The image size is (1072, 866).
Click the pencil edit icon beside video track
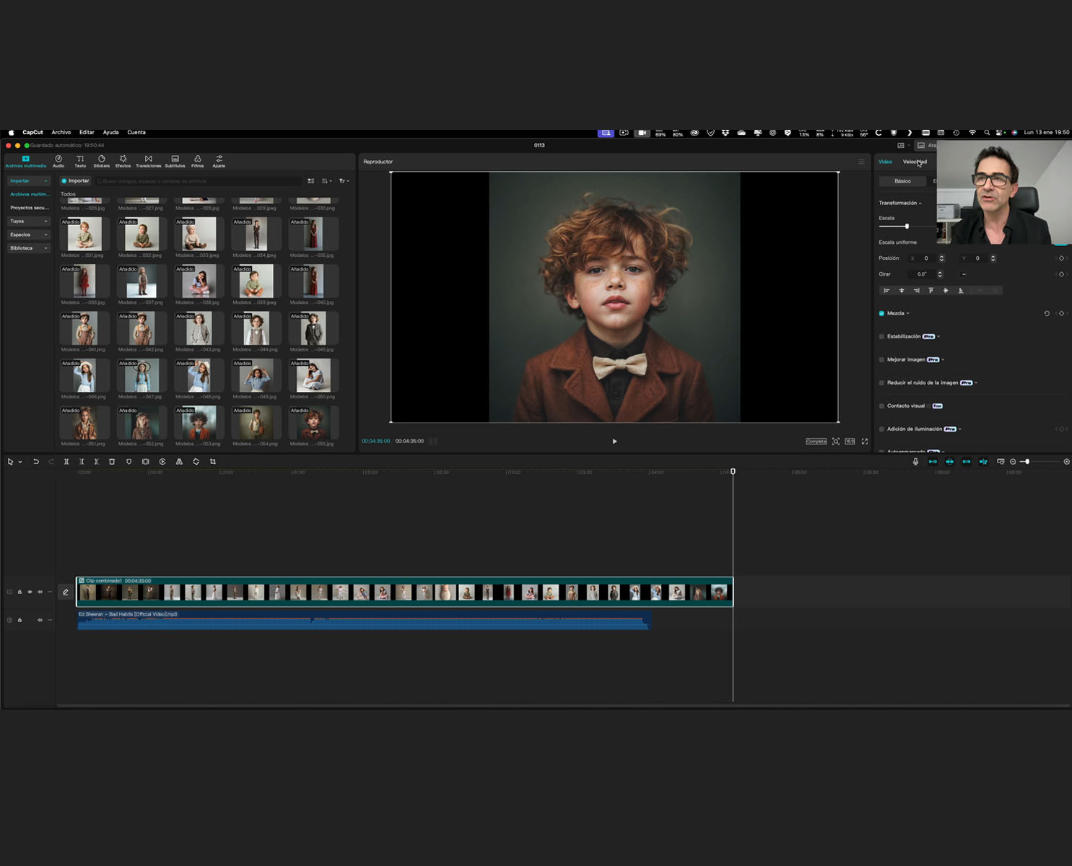[66, 592]
